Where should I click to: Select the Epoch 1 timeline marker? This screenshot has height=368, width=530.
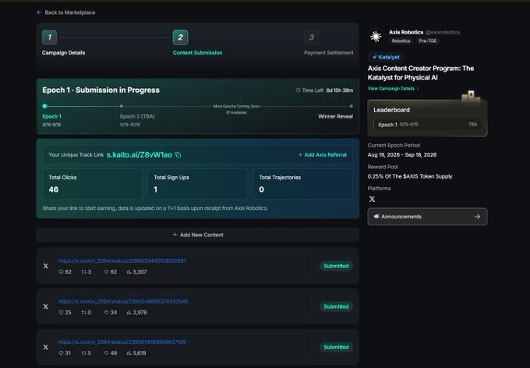tap(44, 106)
